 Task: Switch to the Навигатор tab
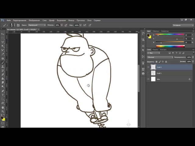[x=165, y=31]
